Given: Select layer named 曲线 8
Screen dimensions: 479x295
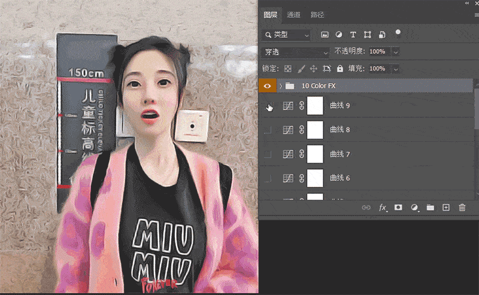Looking at the screenshot, I should (x=339, y=130).
